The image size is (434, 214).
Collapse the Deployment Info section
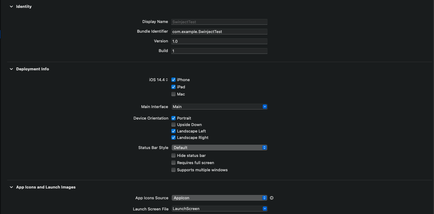click(x=11, y=69)
